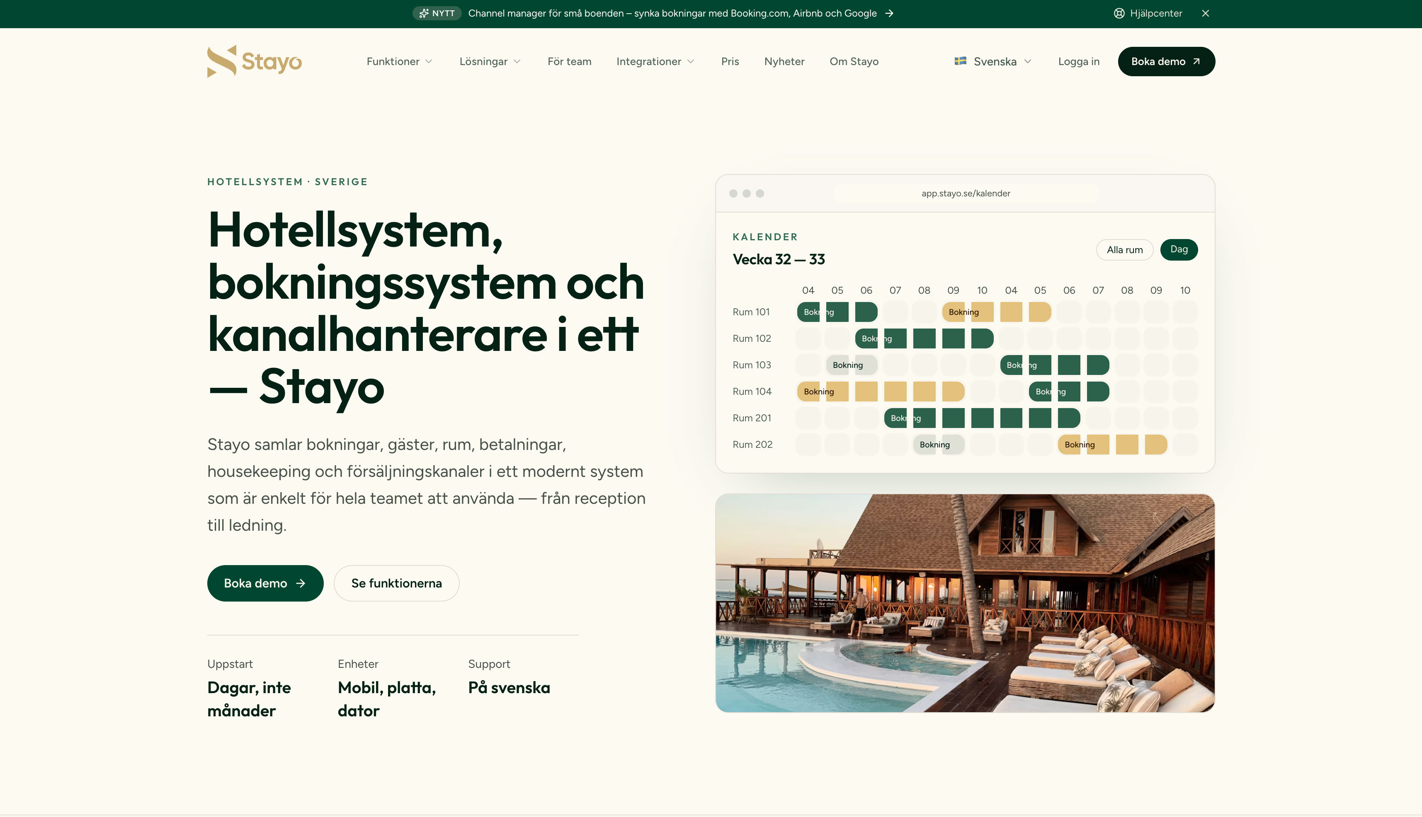Click the green Bokning in Rum 104
This screenshot has height=817, width=1422.
1069,392
